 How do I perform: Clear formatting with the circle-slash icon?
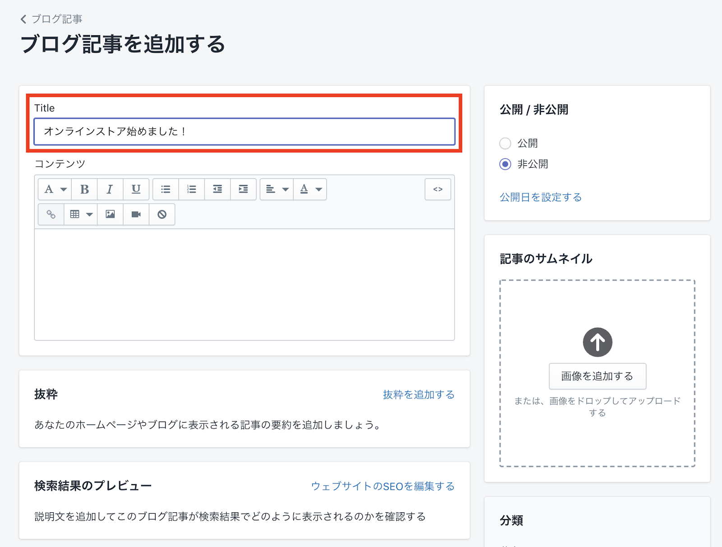coord(162,214)
